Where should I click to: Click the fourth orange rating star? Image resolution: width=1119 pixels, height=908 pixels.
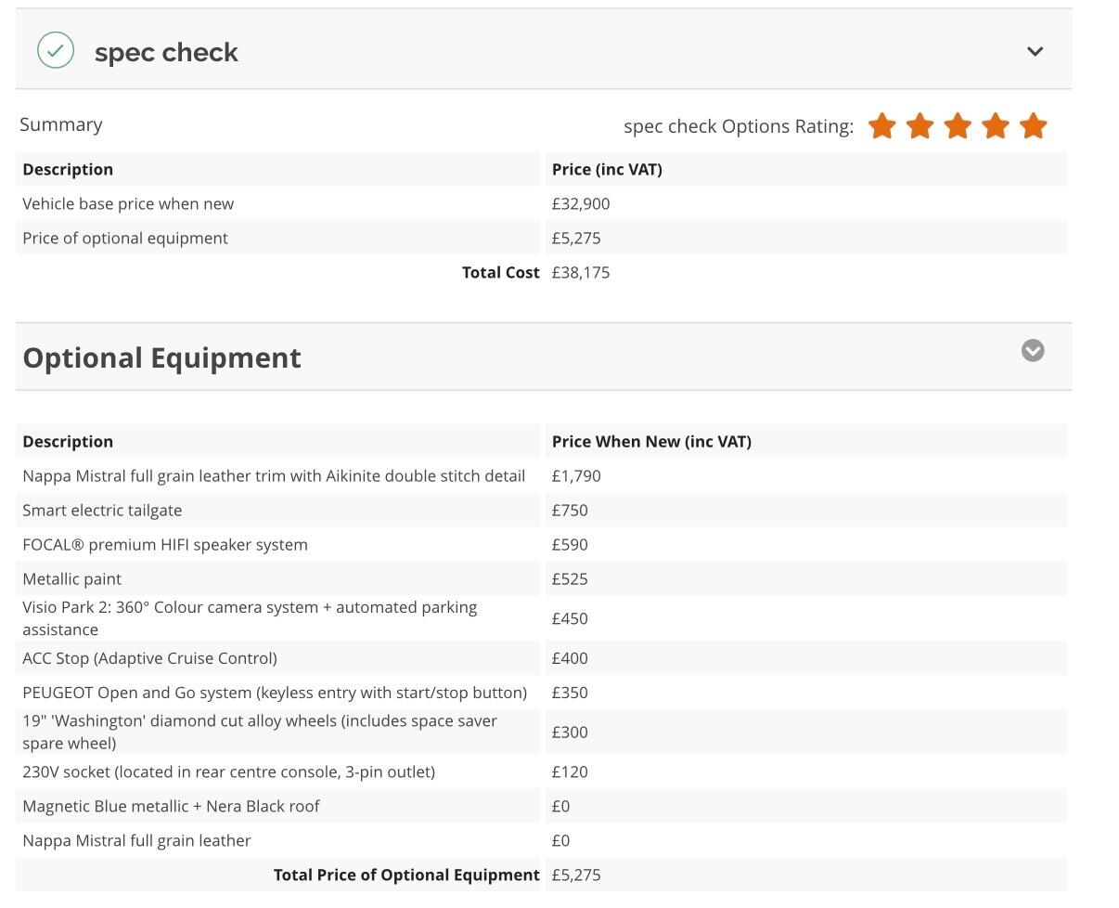[996, 126]
